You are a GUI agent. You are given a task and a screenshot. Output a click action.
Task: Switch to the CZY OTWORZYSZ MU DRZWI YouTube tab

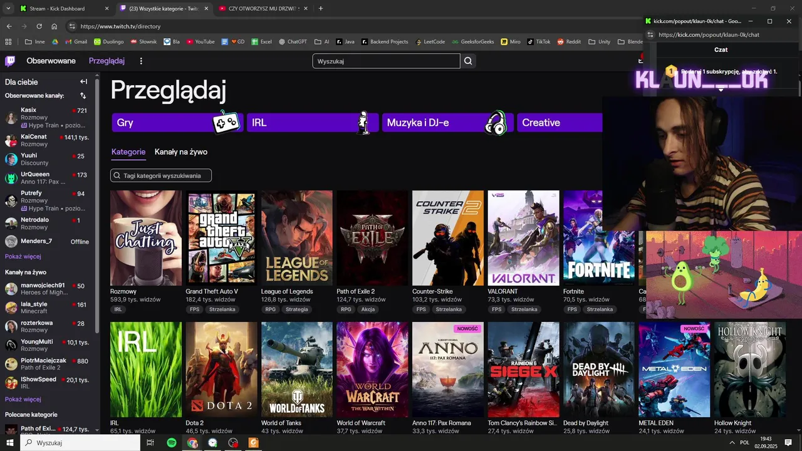click(x=262, y=9)
